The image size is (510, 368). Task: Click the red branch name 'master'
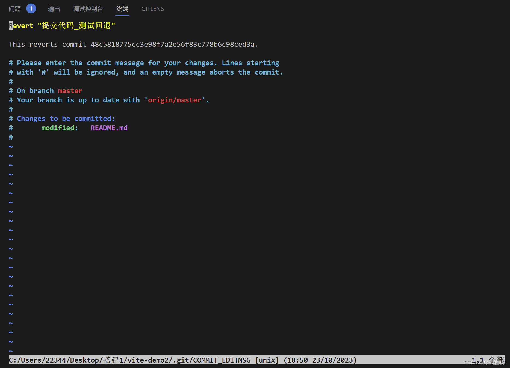(70, 91)
